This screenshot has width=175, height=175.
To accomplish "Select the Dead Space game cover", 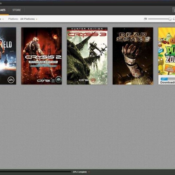I will [x=133, y=56].
